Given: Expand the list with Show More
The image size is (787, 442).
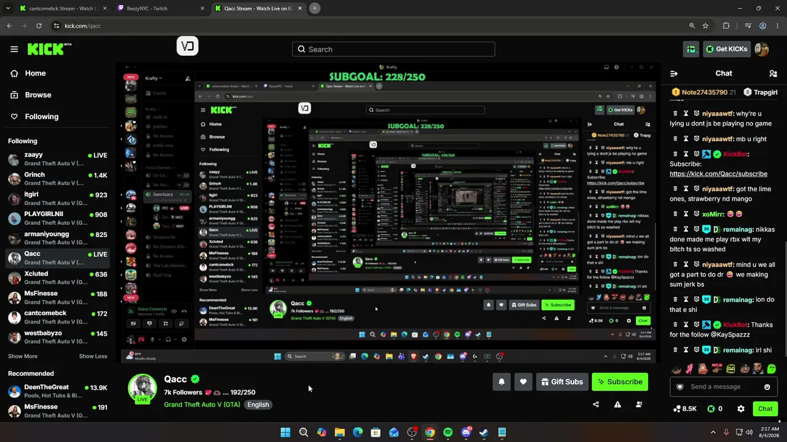Looking at the screenshot, I should [23, 356].
